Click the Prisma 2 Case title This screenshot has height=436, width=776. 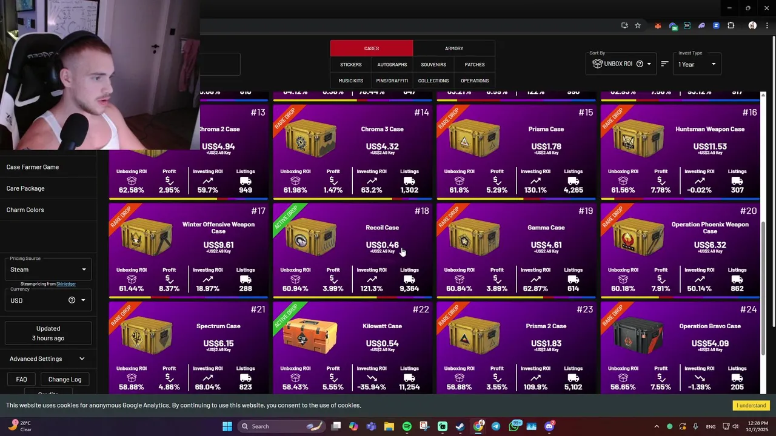point(546,326)
